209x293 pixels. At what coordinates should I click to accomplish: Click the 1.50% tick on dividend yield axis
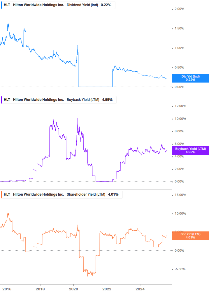[x=179, y=28]
